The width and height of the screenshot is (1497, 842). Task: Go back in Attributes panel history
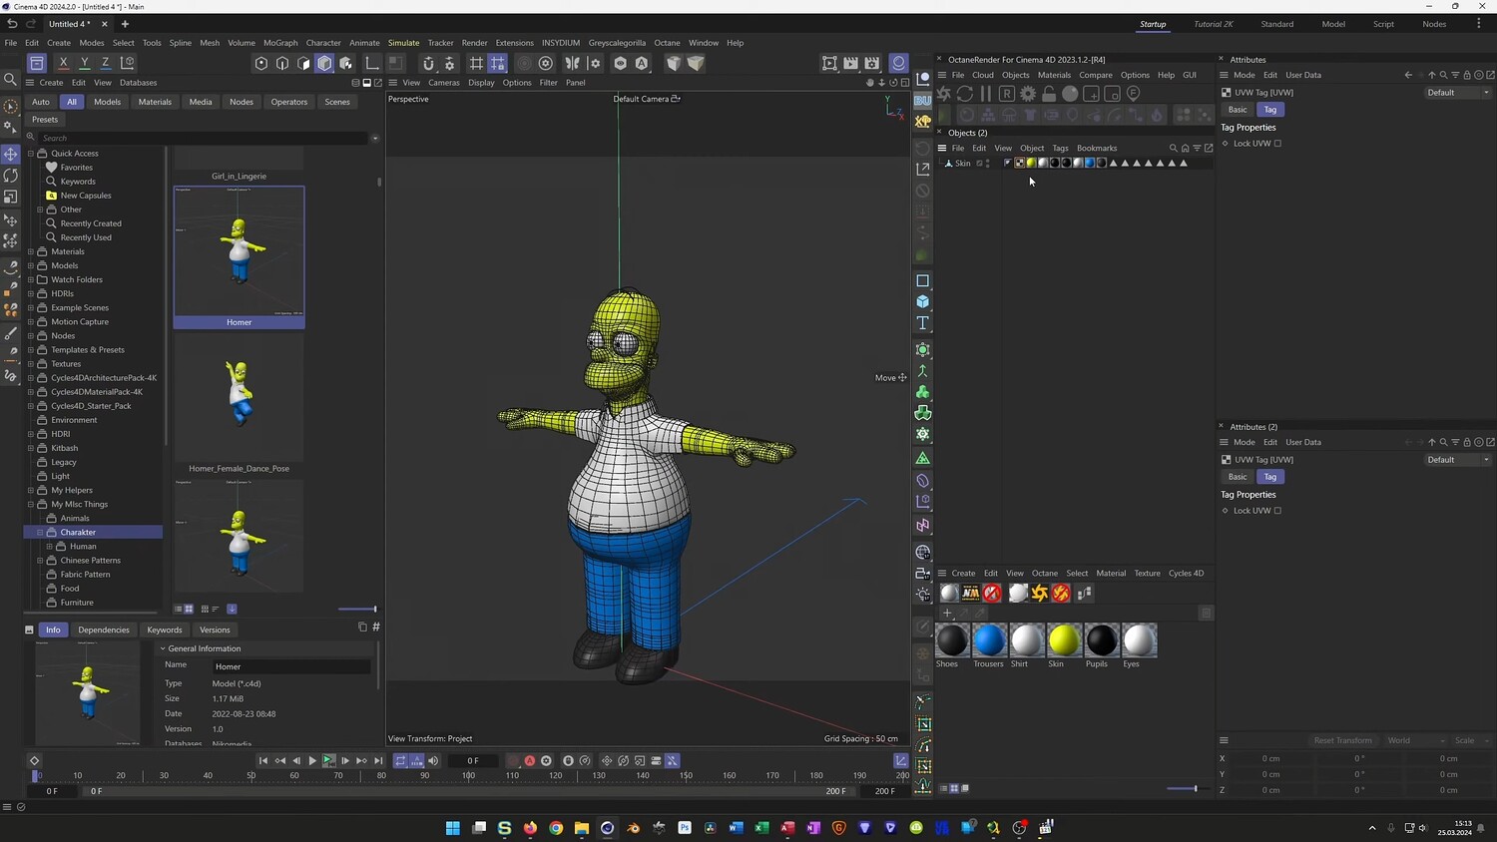click(x=1408, y=75)
